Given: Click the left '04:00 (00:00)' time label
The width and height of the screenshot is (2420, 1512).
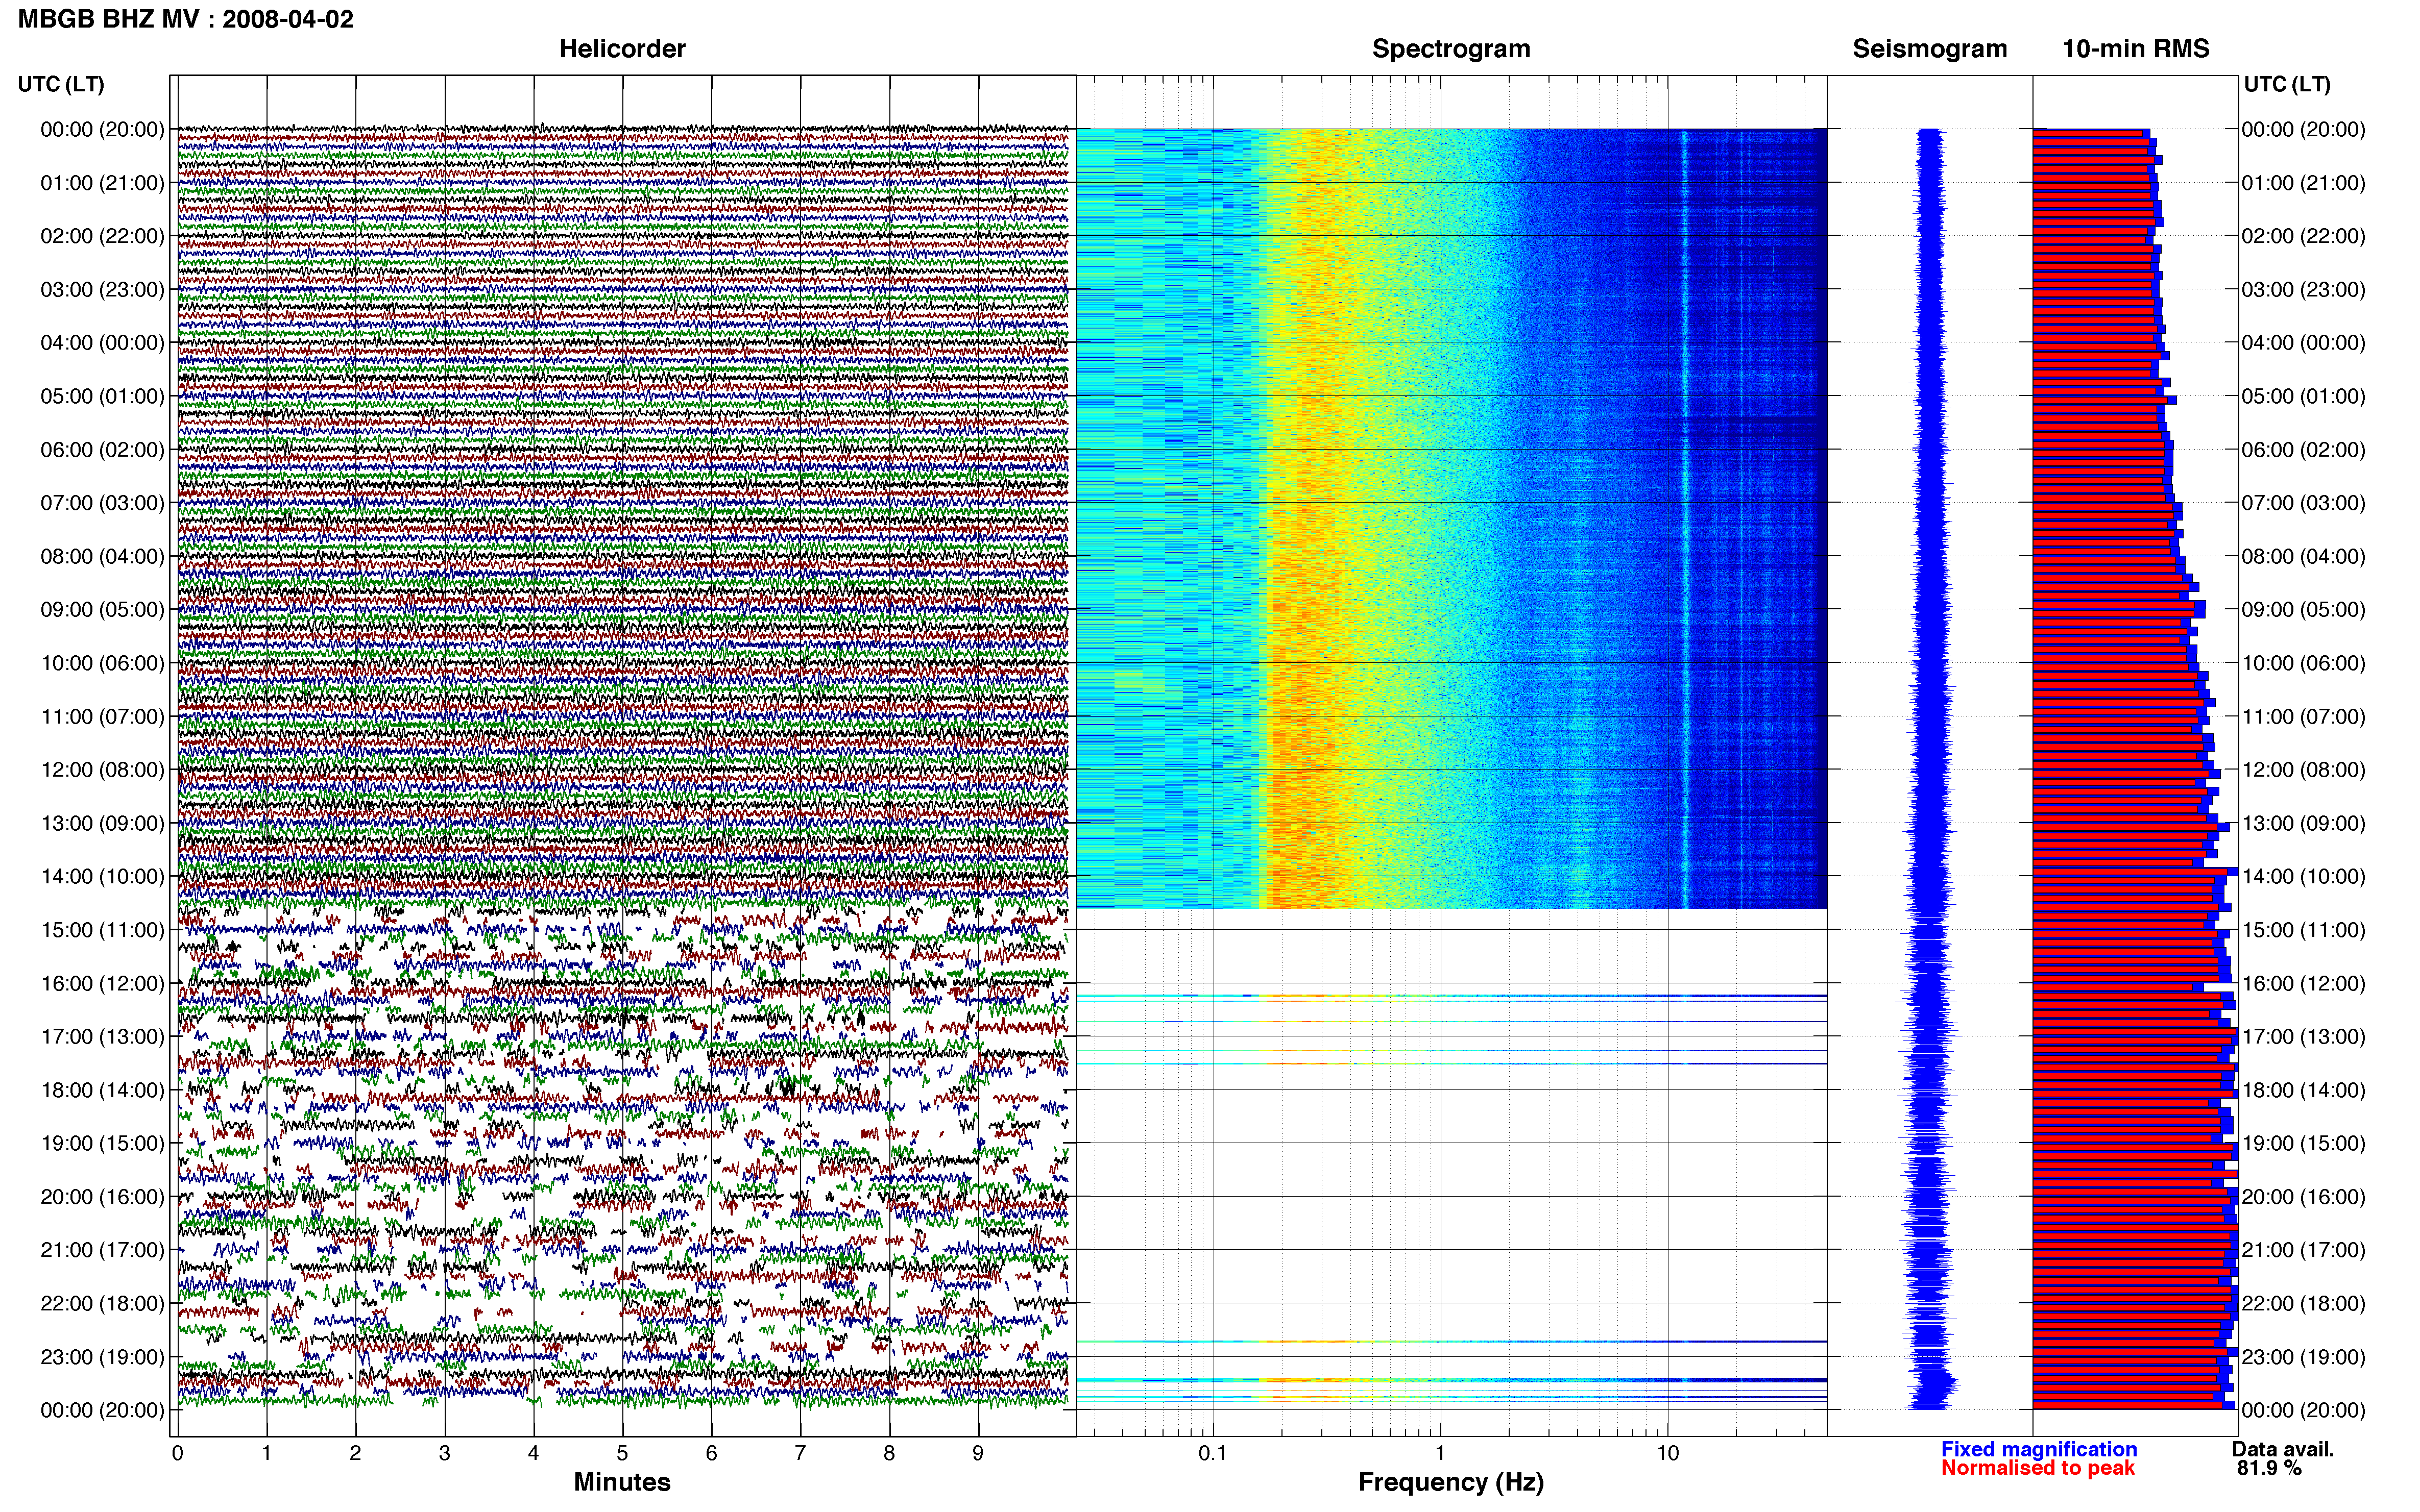Looking at the screenshot, I should (x=102, y=343).
